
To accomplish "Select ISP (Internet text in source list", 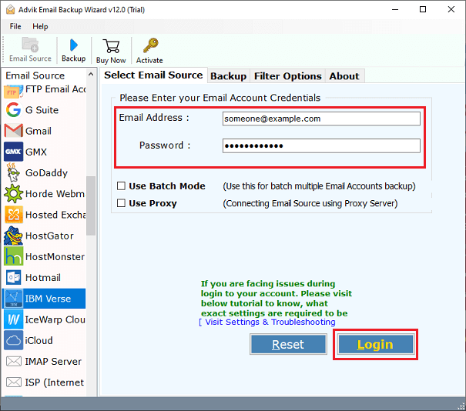I will pos(55,383).
